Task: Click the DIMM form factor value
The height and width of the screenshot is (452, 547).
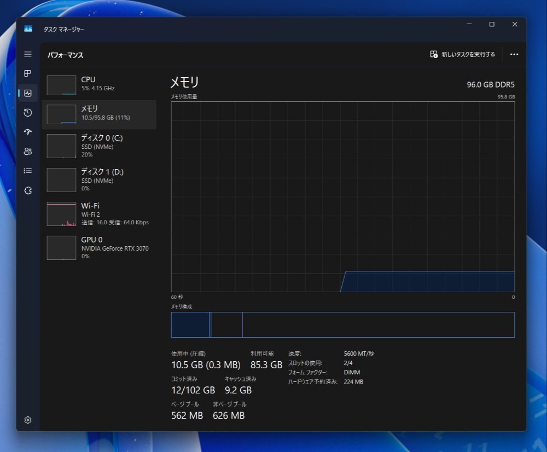Action: pos(352,373)
